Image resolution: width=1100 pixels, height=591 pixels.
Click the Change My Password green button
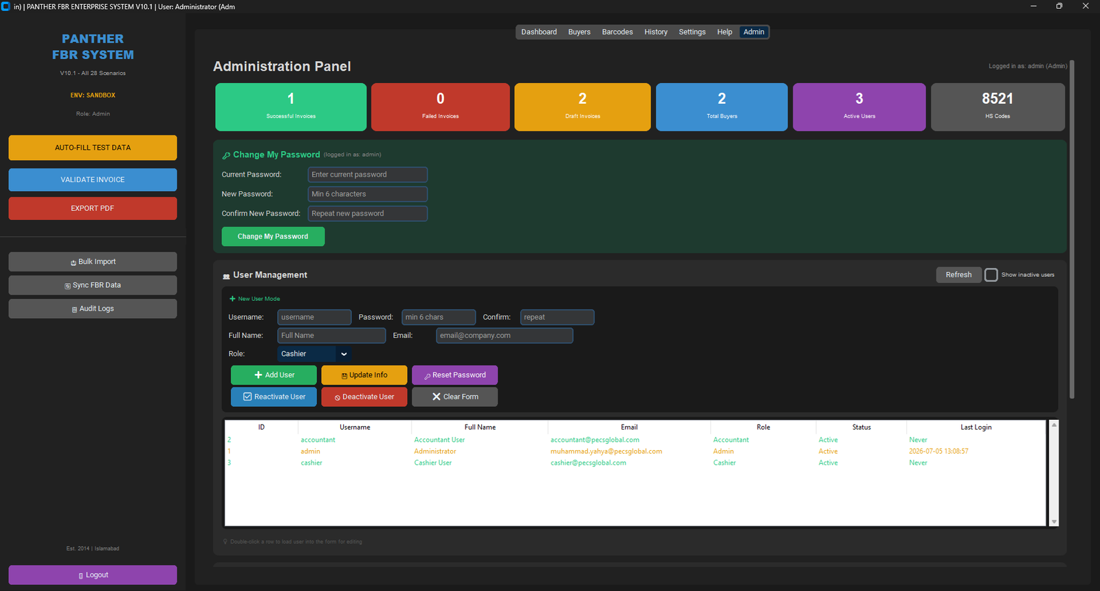(273, 236)
